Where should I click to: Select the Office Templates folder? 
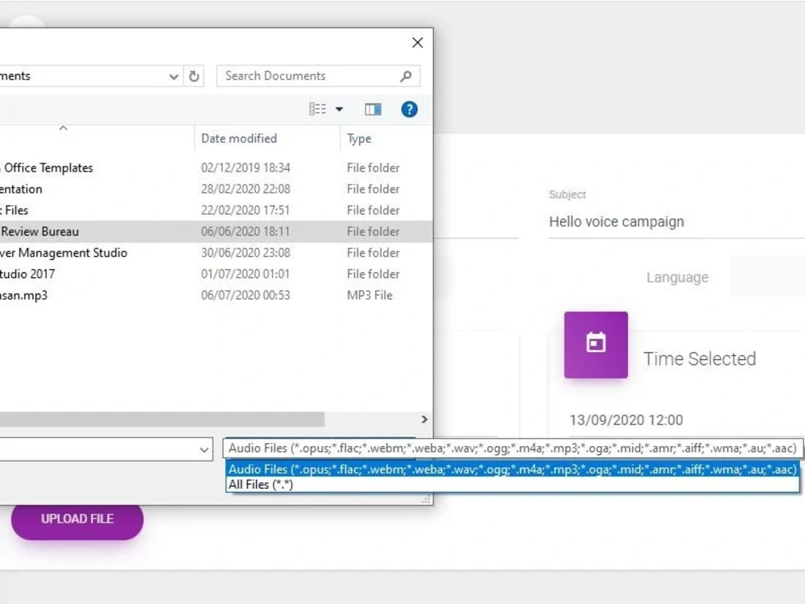(216, 168)
